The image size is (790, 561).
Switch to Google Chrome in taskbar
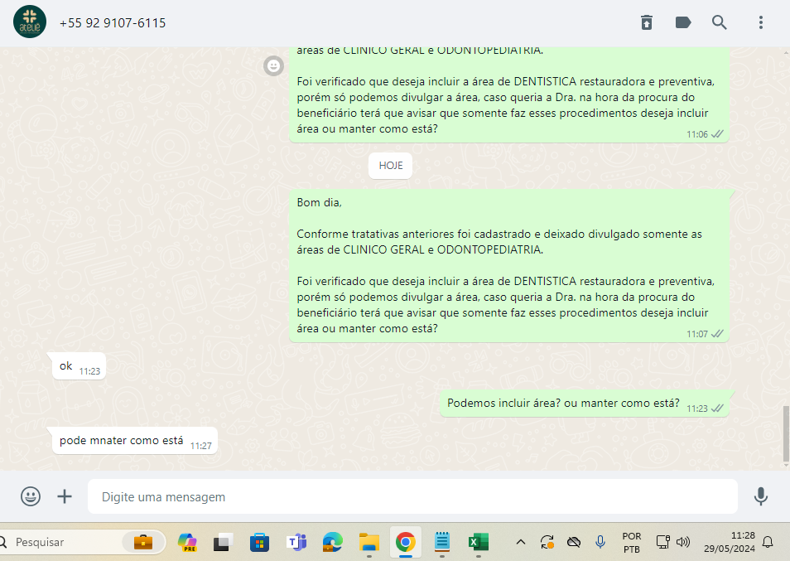coord(406,542)
